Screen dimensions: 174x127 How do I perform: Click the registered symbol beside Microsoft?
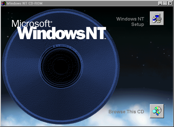pos(51,22)
